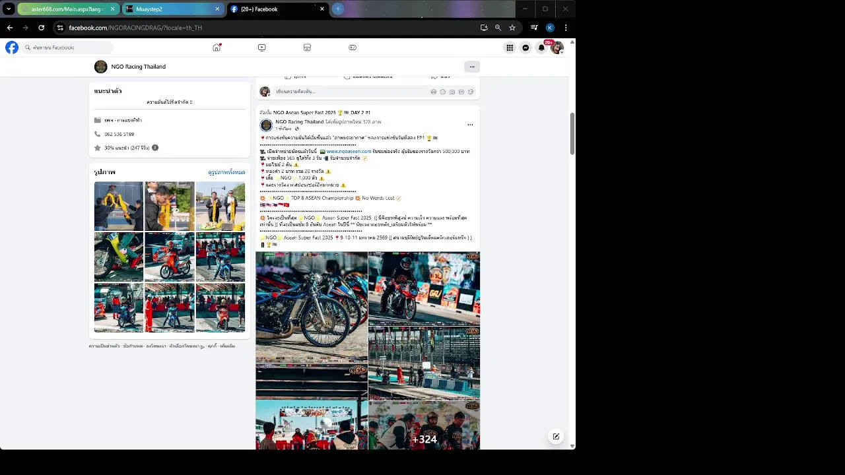Viewport: 845px width, 475px height.
Task: Click the facebook.com address bar URL
Action: click(x=135, y=28)
